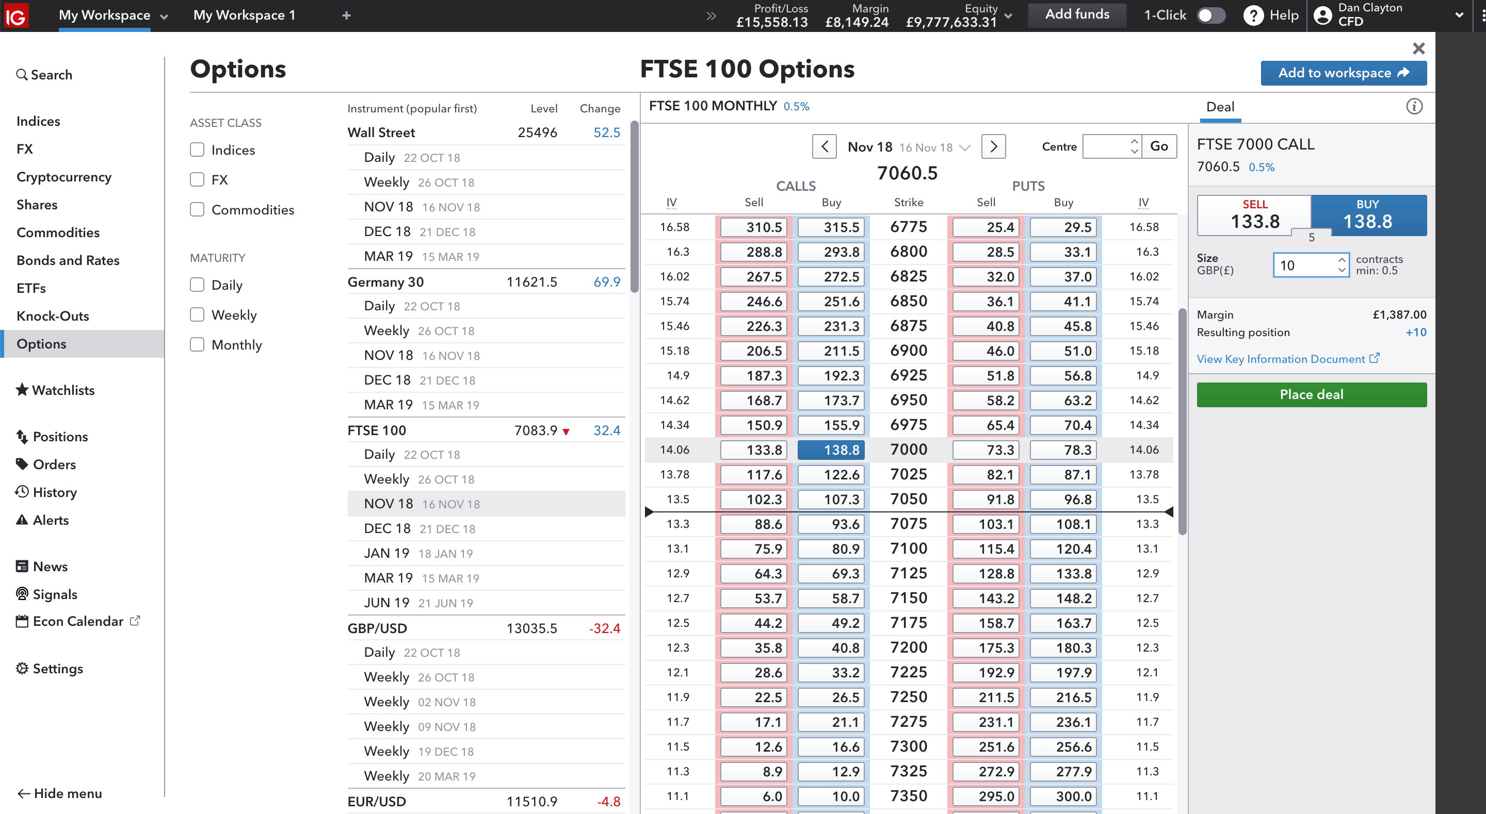Open Econ Calendar external link

(x=78, y=621)
